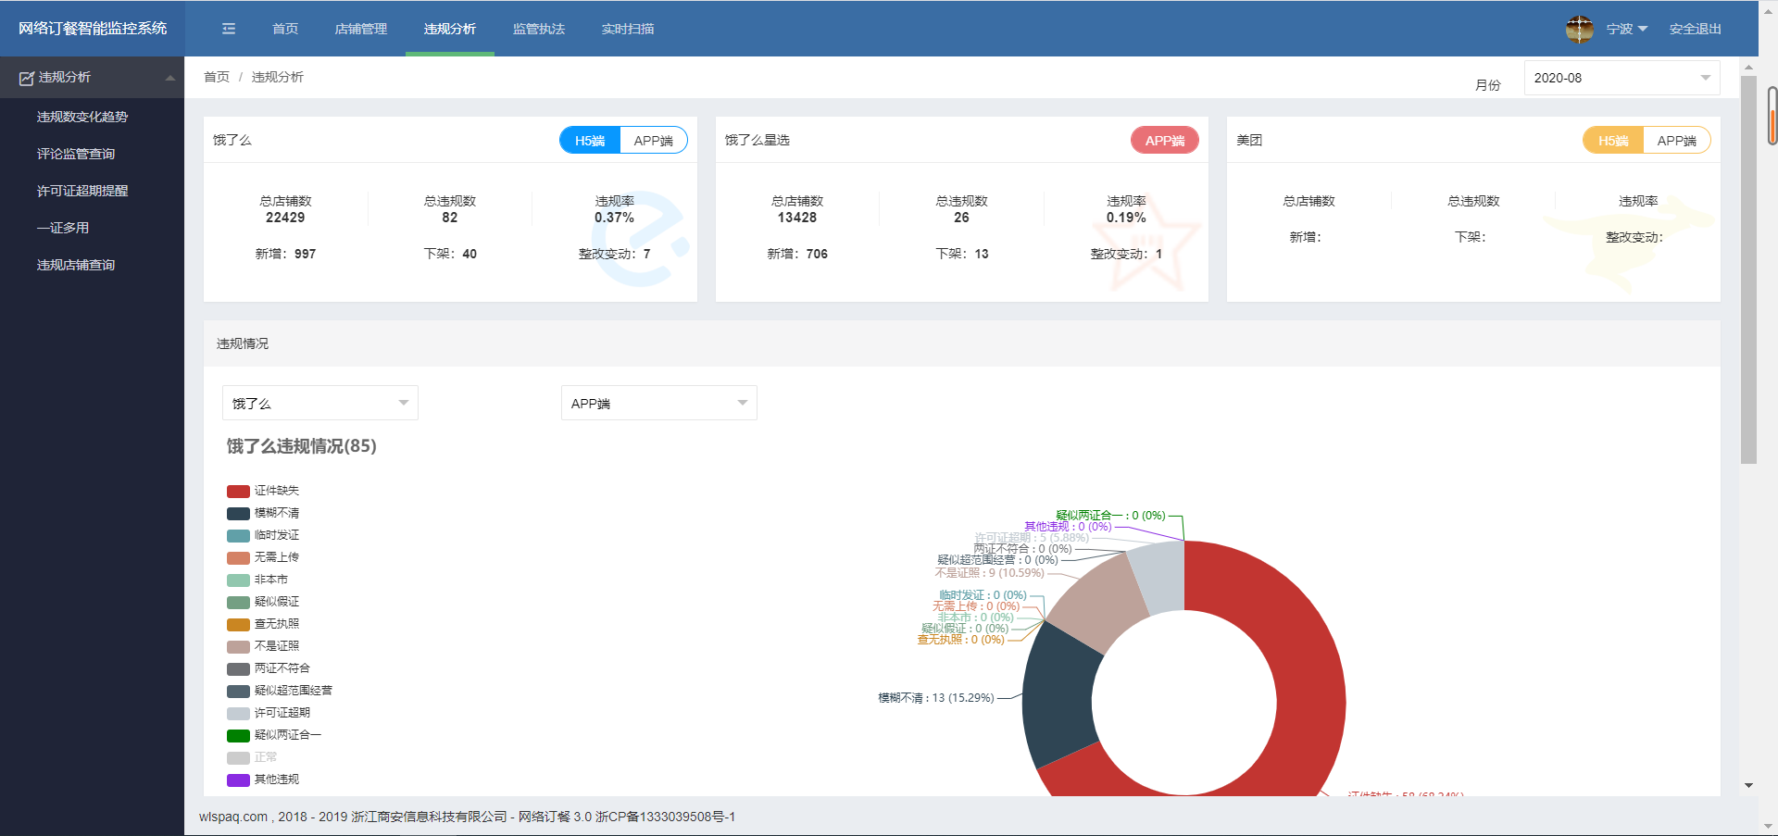The height and width of the screenshot is (836, 1778).
Task: Click the page vertical scrollbar thumb
Action: (1748, 268)
